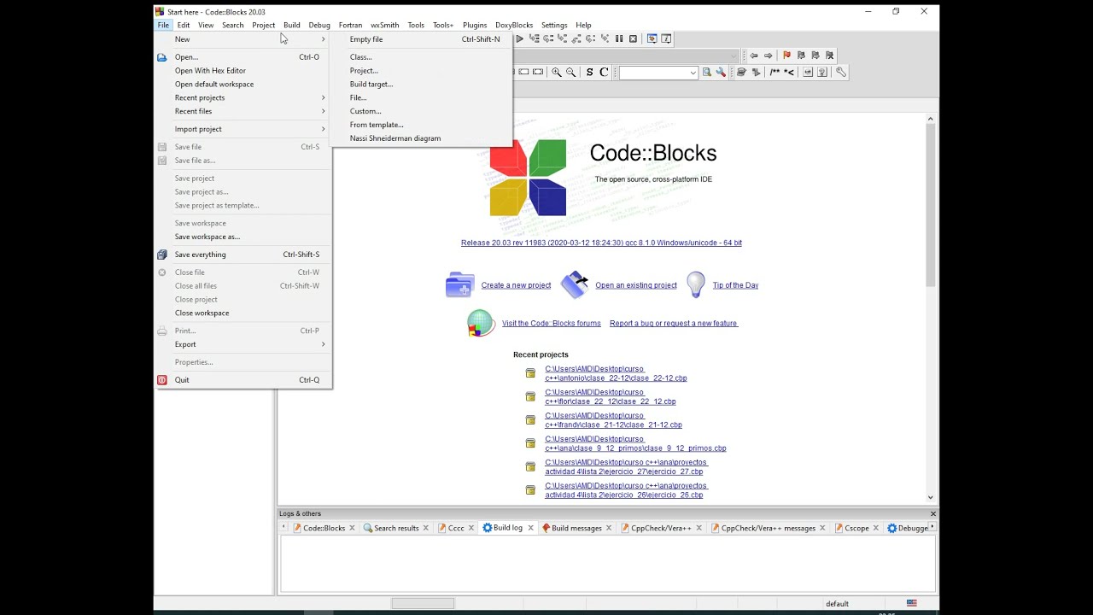1093x615 pixels.
Task: Run search with the magnifier icon
Action: (707, 73)
